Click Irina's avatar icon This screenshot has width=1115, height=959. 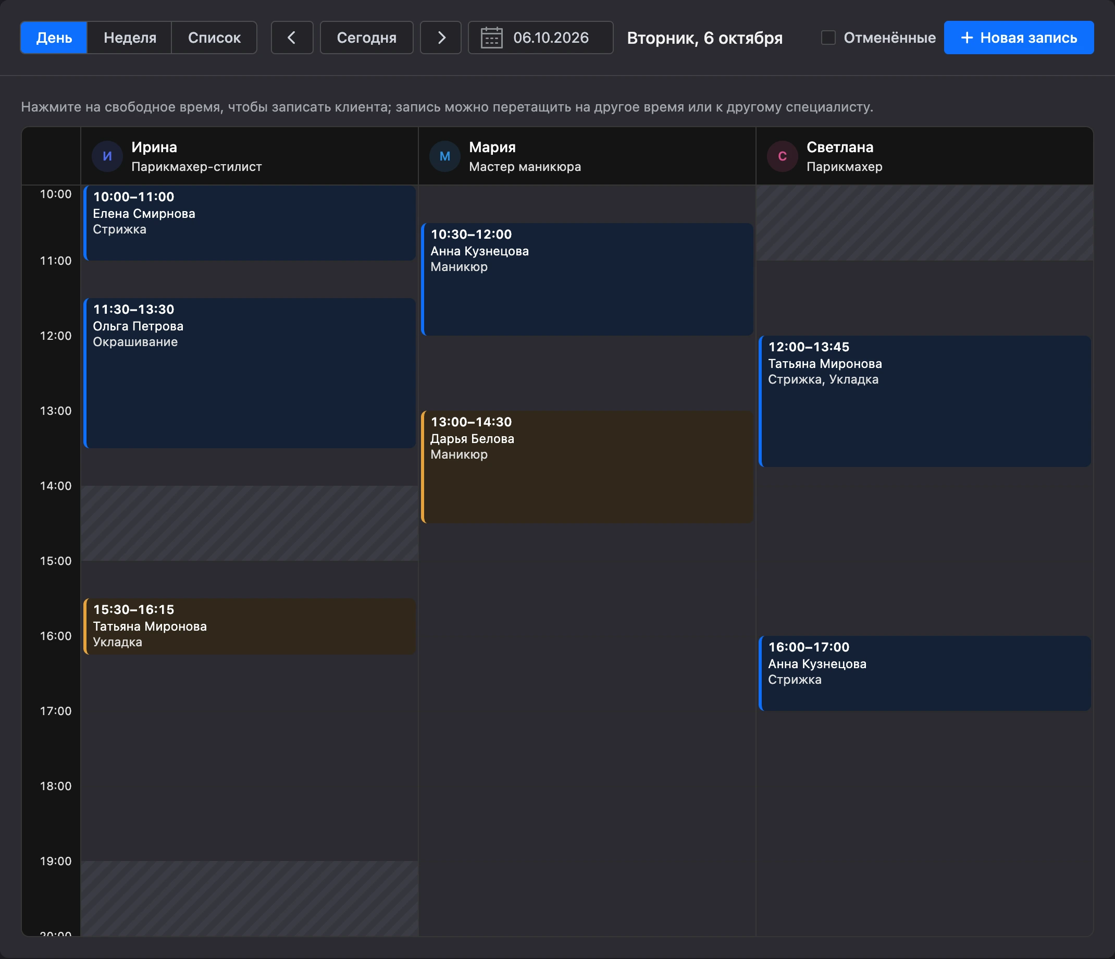coord(107,156)
